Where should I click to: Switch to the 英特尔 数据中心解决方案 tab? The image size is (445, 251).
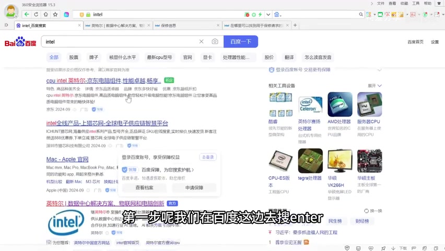coord(118,25)
